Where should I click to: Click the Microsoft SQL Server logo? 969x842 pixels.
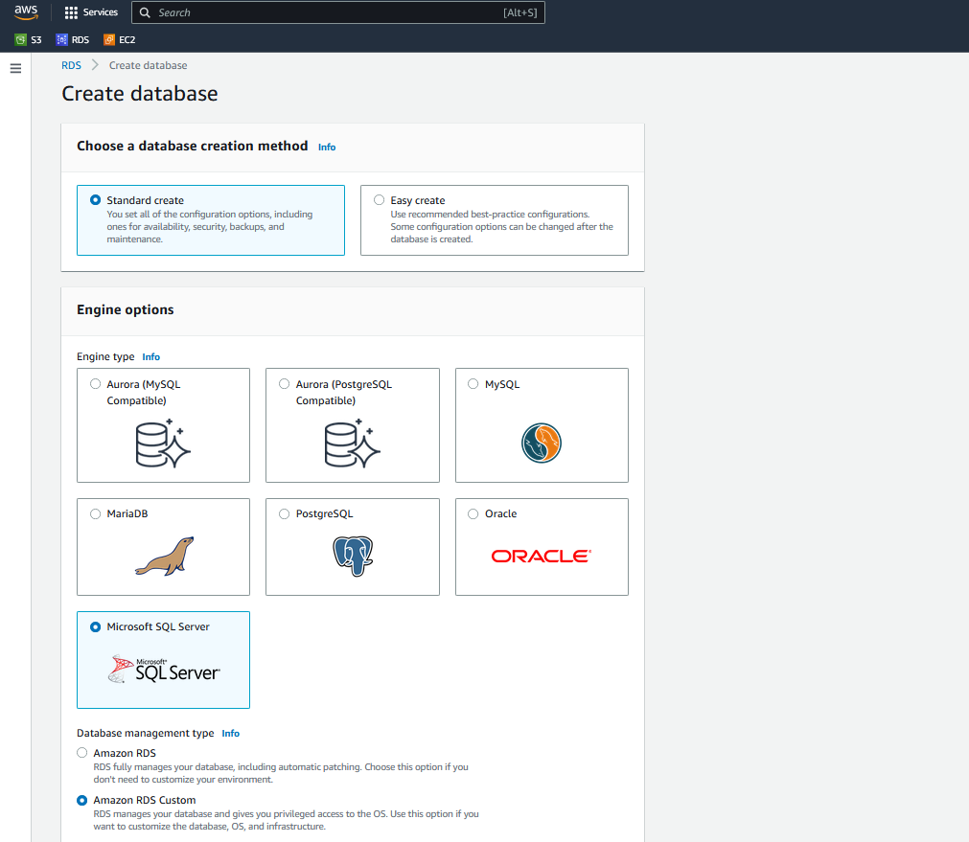pos(164,669)
